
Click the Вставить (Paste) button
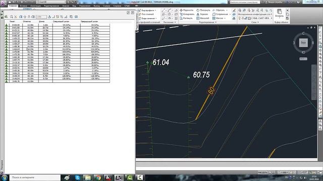click(279, 13)
